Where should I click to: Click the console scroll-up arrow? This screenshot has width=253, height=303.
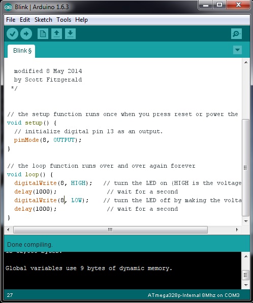[246, 256]
